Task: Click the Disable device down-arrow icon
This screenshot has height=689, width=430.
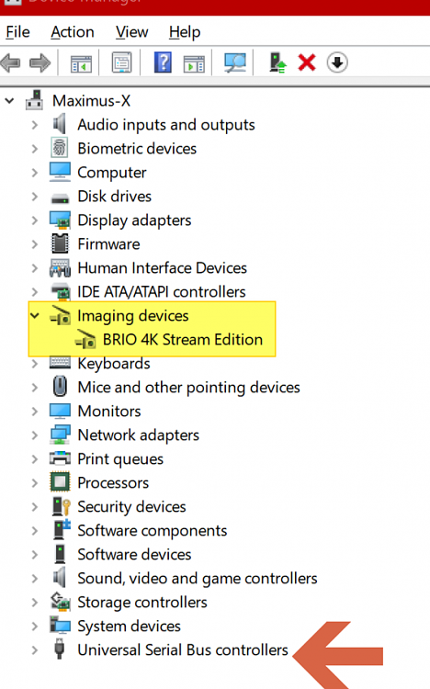Action: click(x=337, y=62)
